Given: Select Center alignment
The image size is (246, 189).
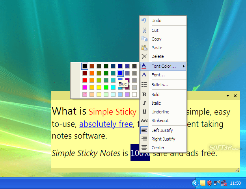Looking at the screenshot, I should [163, 148].
